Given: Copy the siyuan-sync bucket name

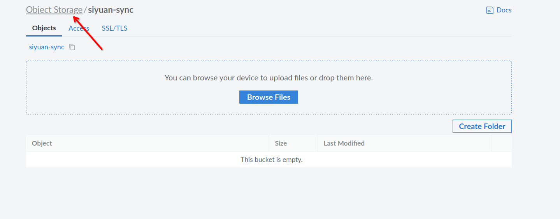Looking at the screenshot, I should pos(72,47).
